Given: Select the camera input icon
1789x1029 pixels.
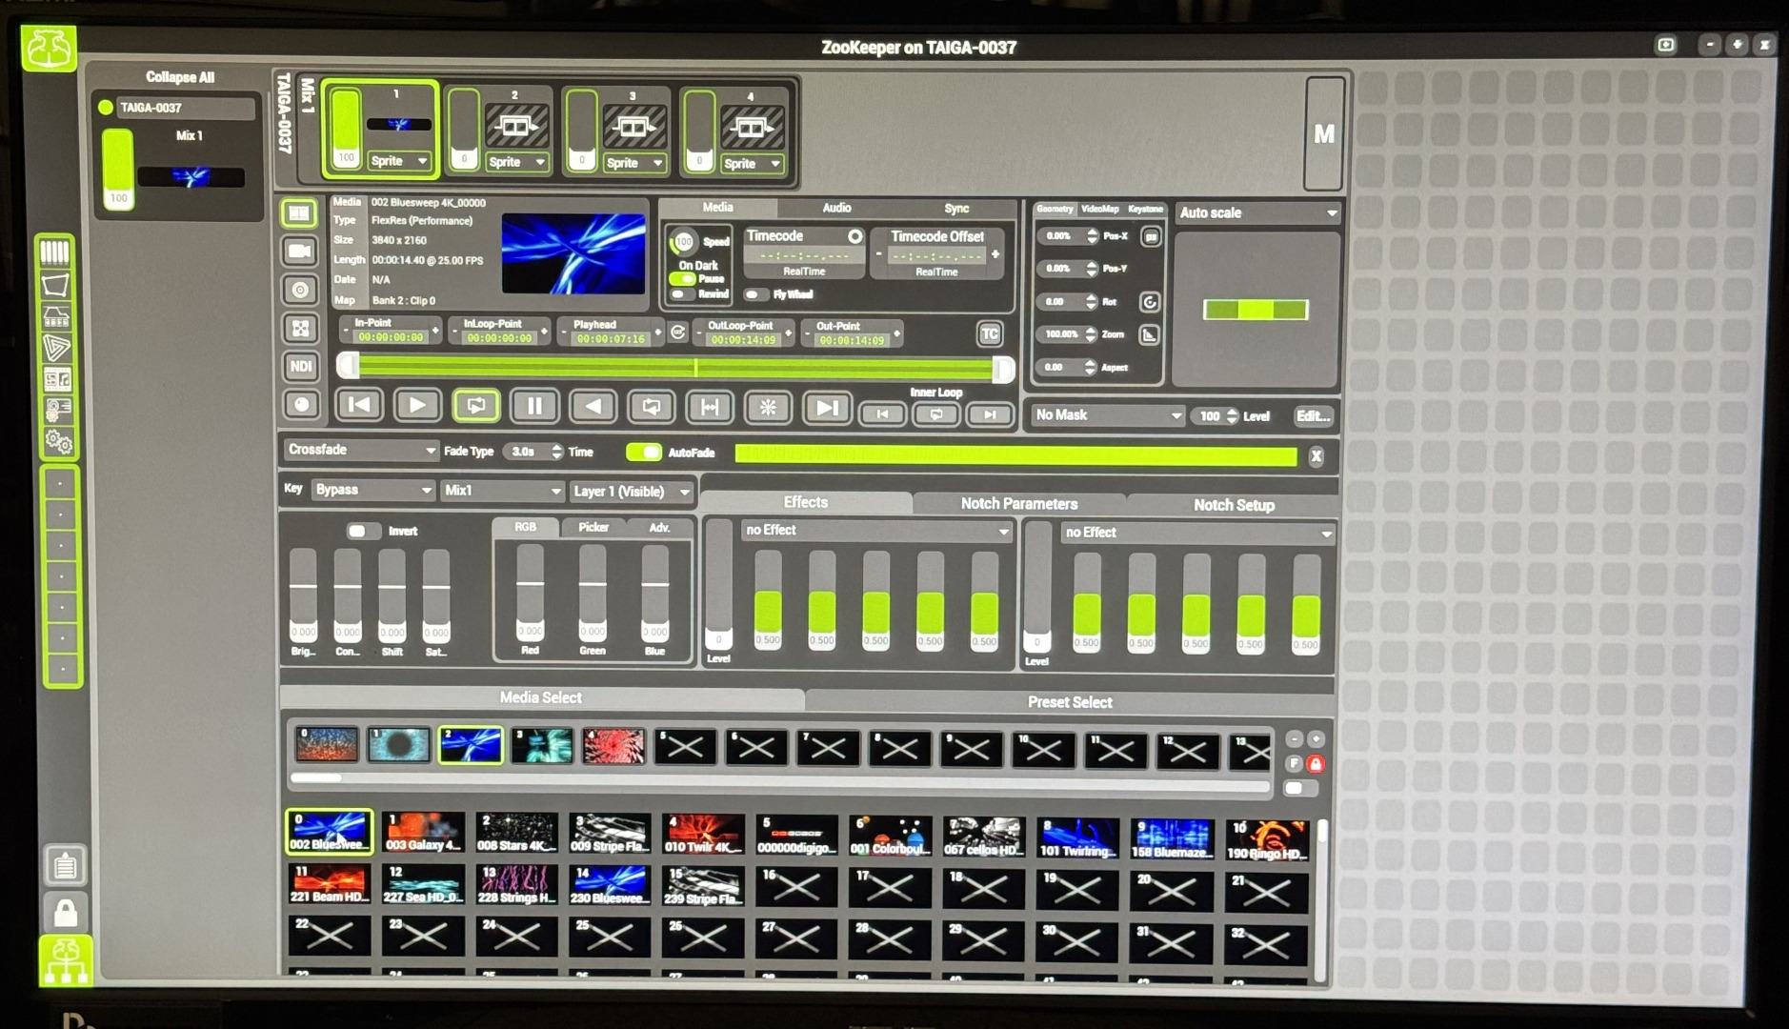Looking at the screenshot, I should coord(300,252).
